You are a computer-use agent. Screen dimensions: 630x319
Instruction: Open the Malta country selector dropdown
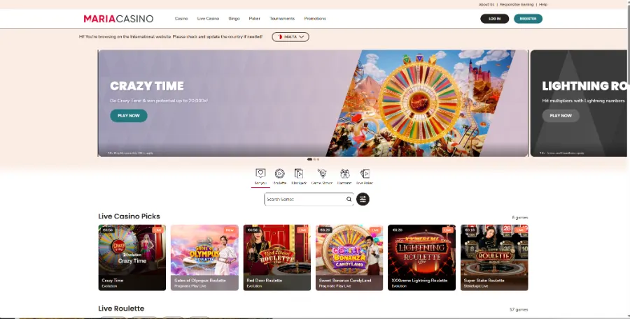[290, 37]
